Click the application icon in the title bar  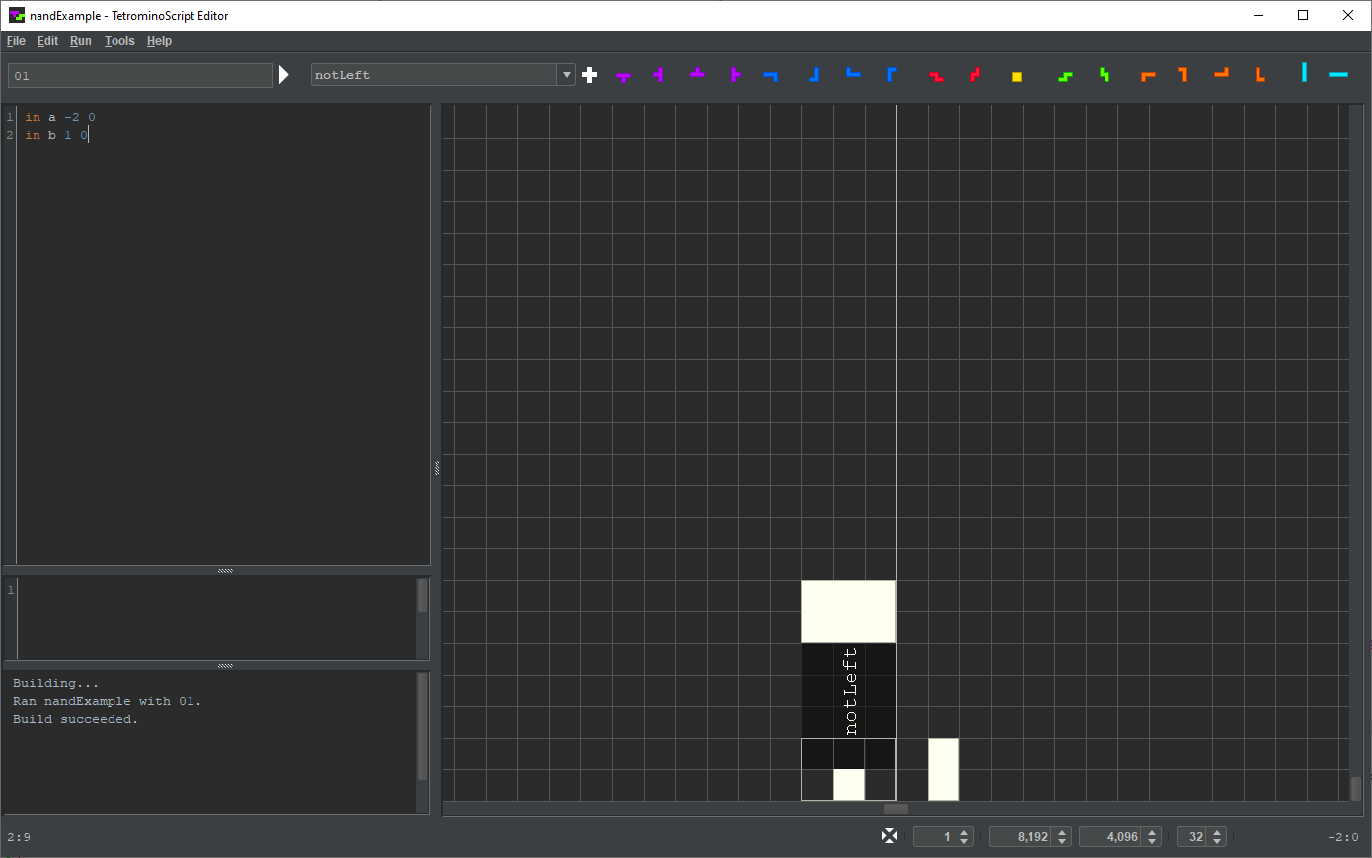coord(17,15)
